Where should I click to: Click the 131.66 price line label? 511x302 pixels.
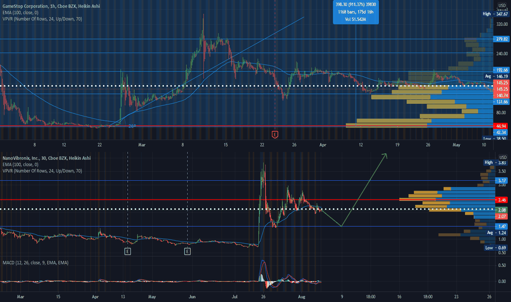502,102
